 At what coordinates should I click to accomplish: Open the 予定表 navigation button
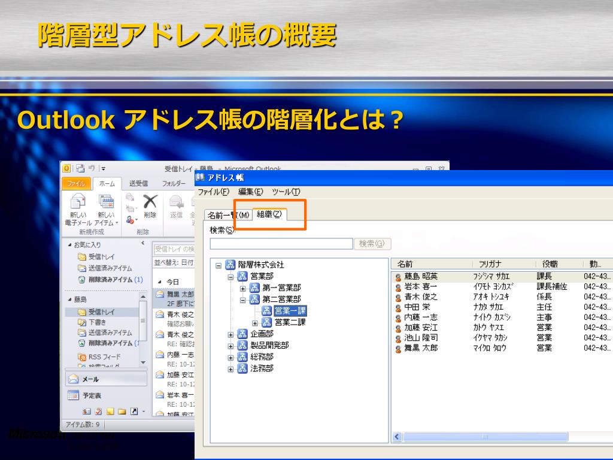[x=107, y=395]
